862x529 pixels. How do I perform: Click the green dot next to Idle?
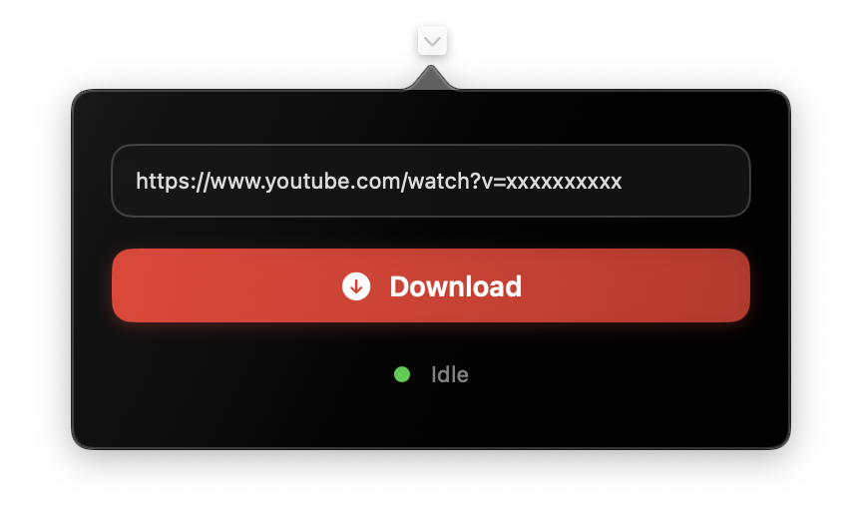tap(402, 374)
